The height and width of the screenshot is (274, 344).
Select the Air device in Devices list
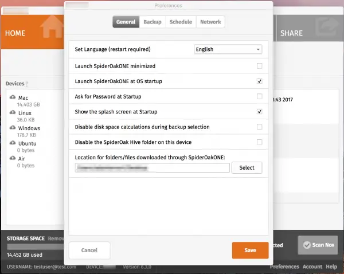click(22, 159)
